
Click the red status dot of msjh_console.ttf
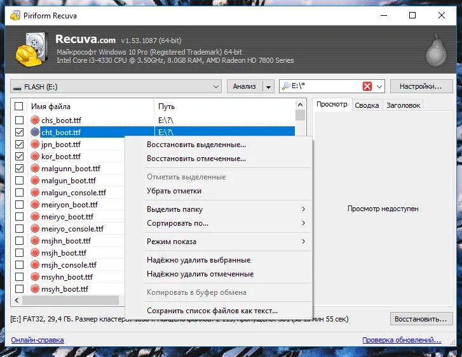35,264
